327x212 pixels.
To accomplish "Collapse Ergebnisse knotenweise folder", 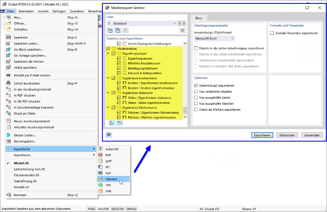I will [x=108, y=78].
